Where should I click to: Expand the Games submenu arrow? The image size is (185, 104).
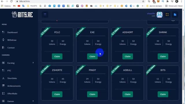click(x=33, y=101)
